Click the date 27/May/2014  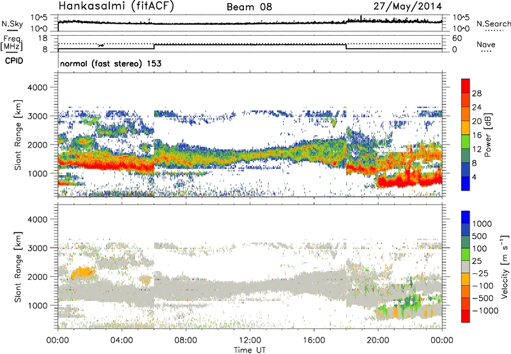(x=408, y=6)
